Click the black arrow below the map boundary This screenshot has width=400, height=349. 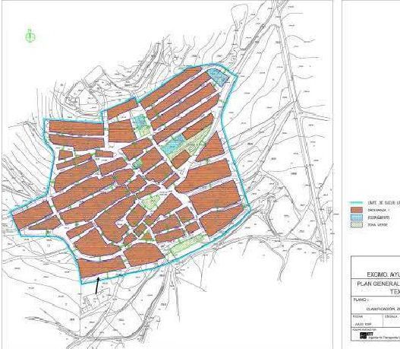point(97,286)
